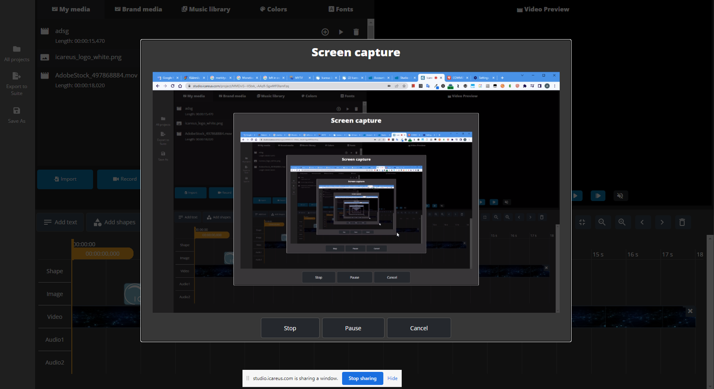Stop the screen capture
The width and height of the screenshot is (714, 389).
[290, 328]
